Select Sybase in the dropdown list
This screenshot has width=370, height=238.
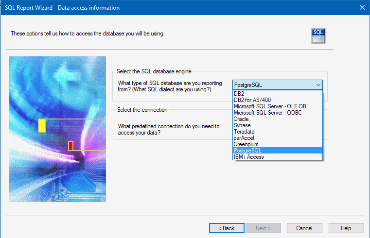point(278,125)
